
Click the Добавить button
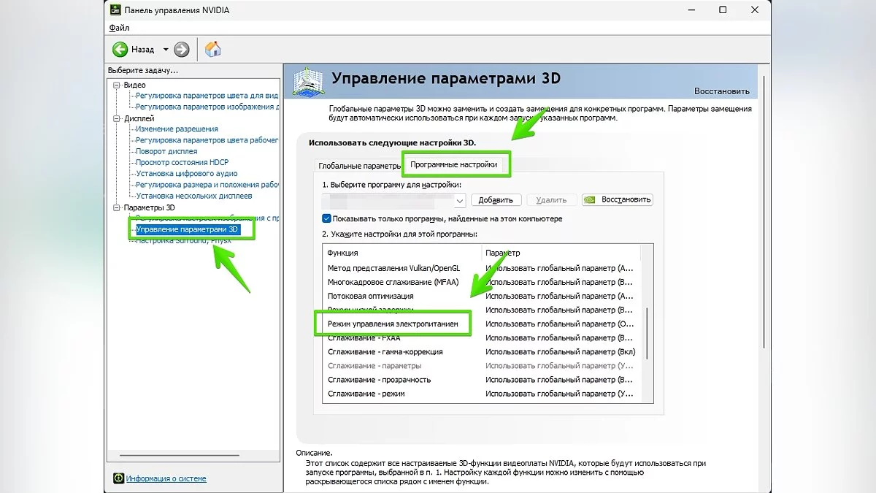496,200
